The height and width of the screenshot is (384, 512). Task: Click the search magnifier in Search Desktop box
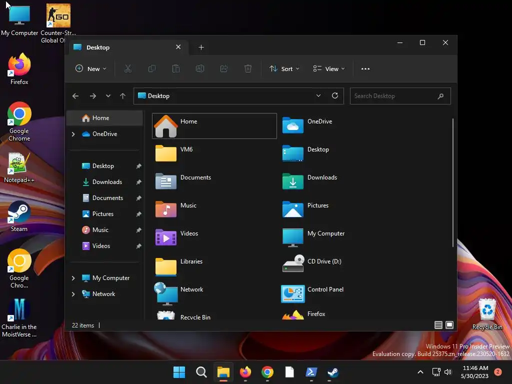[440, 96]
